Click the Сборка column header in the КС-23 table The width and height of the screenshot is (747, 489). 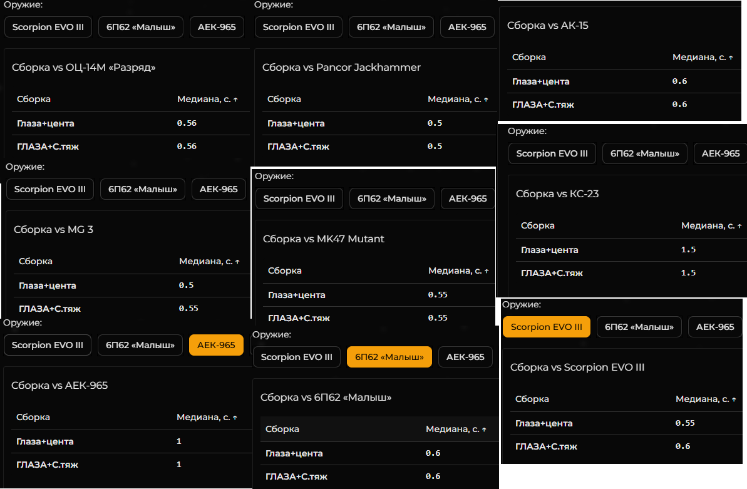[x=538, y=225]
